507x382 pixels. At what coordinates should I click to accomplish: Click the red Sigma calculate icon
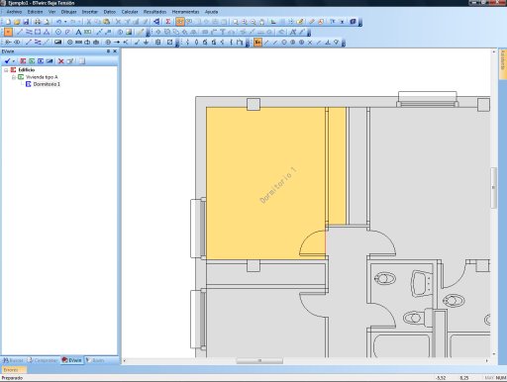pos(168,22)
